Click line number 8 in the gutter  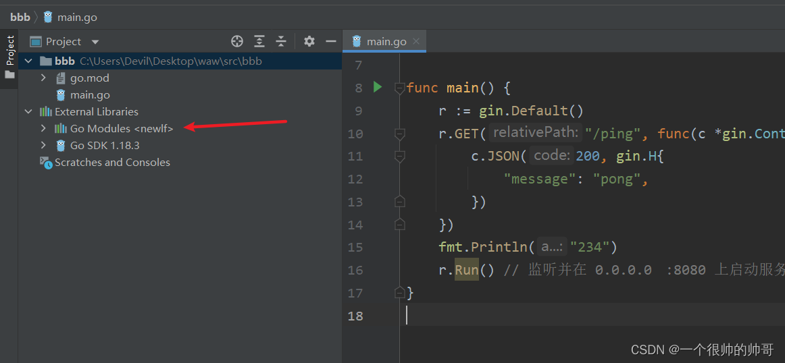click(359, 88)
